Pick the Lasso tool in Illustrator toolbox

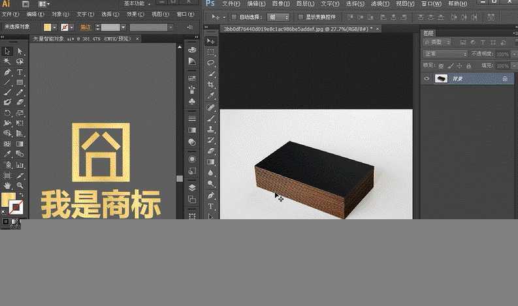coord(20,61)
